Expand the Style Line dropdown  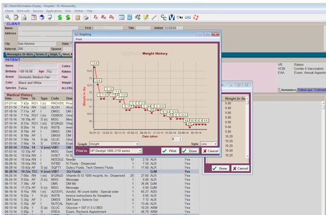click(x=215, y=144)
